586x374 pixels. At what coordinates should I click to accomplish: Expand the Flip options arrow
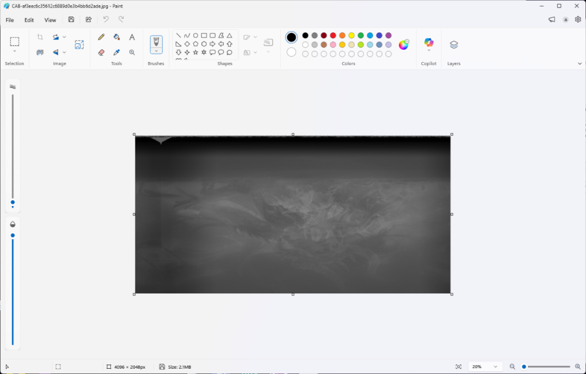(x=64, y=52)
